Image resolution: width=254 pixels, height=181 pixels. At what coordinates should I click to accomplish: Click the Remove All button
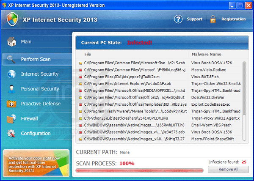click(228, 169)
